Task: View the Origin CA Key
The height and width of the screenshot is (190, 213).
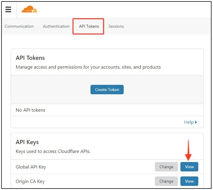Action: tap(189, 181)
